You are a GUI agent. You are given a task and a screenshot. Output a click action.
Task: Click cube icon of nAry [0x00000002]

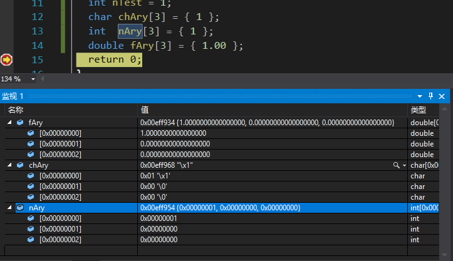(31, 239)
